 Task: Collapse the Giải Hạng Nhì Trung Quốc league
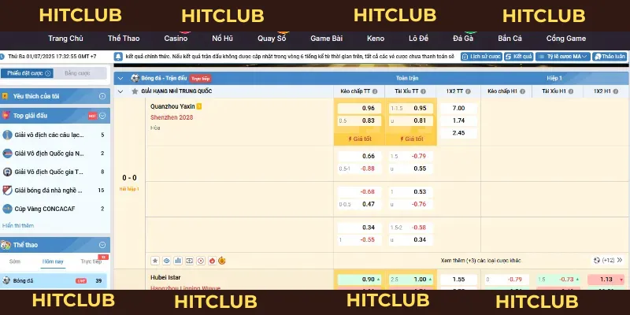point(120,91)
